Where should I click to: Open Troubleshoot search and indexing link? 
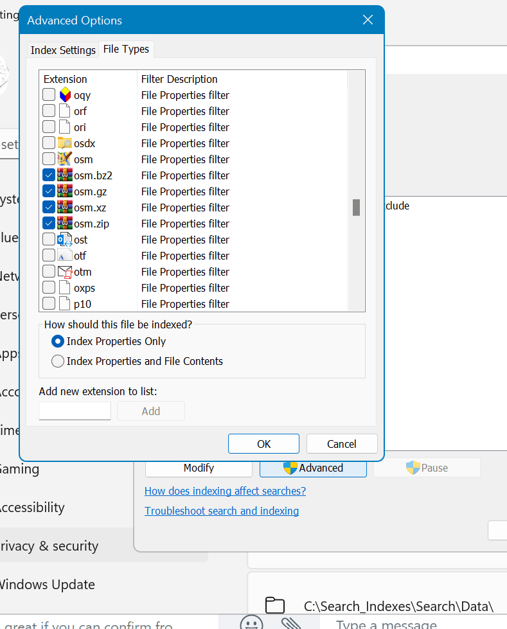(x=222, y=511)
